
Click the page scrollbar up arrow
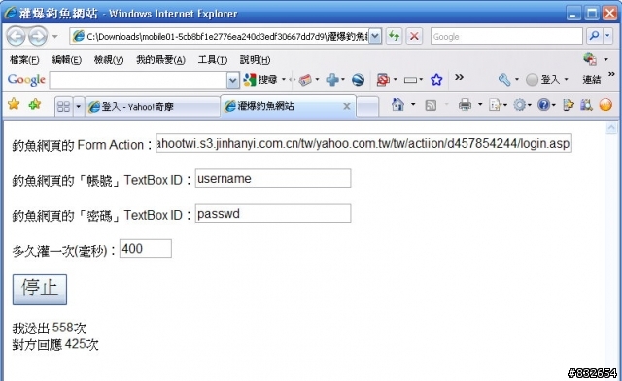click(611, 128)
